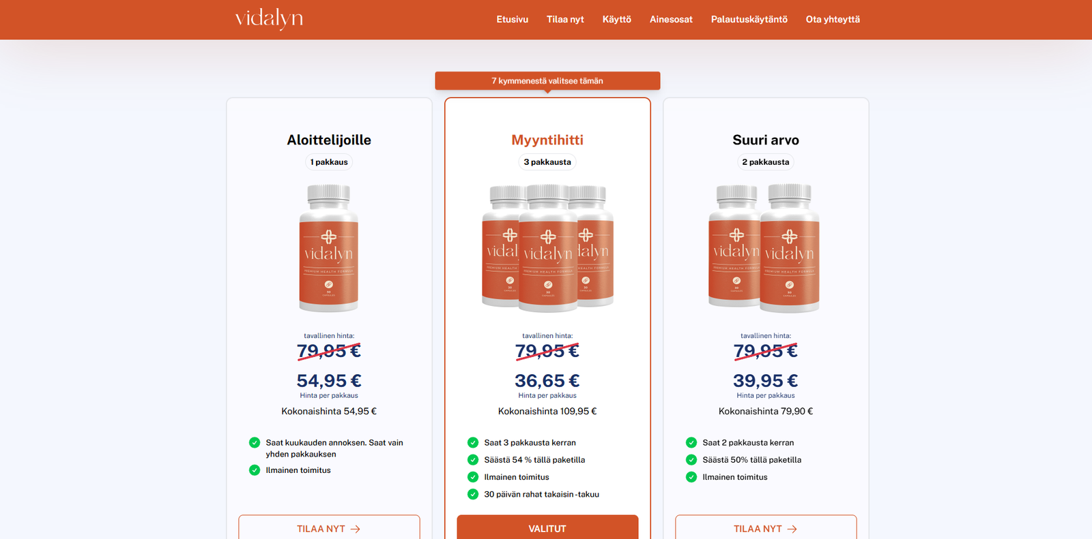The height and width of the screenshot is (539, 1092).
Task: Navigate to Ainesosat page
Action: coord(671,19)
